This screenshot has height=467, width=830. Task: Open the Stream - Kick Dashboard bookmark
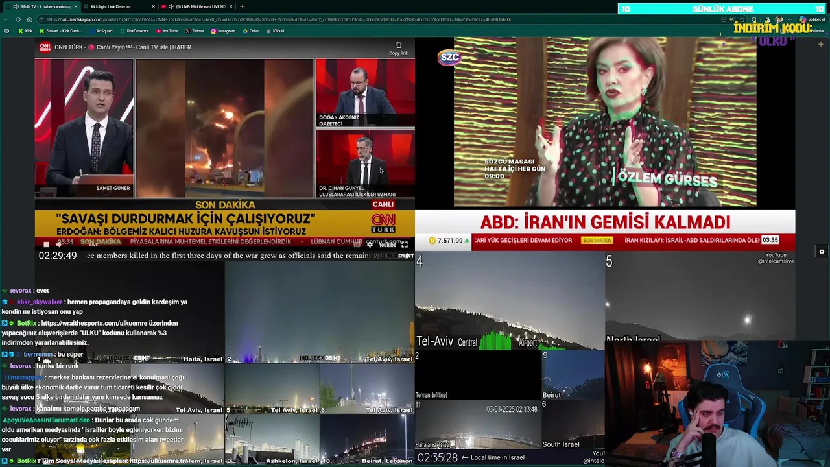point(61,31)
